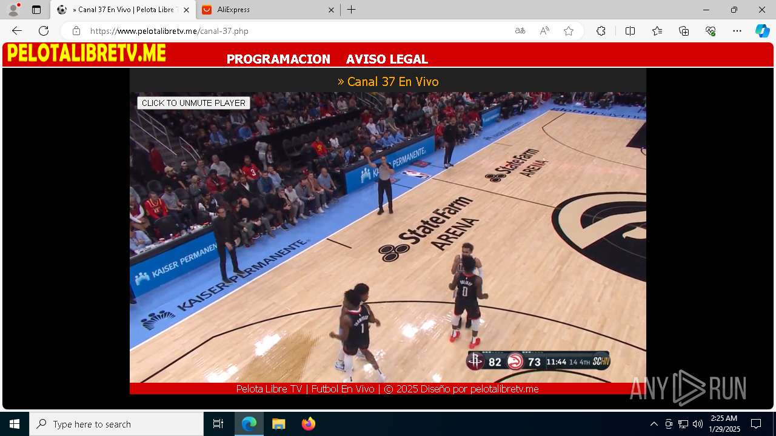
Task: Launch Firefox from the taskbar
Action: (308, 424)
